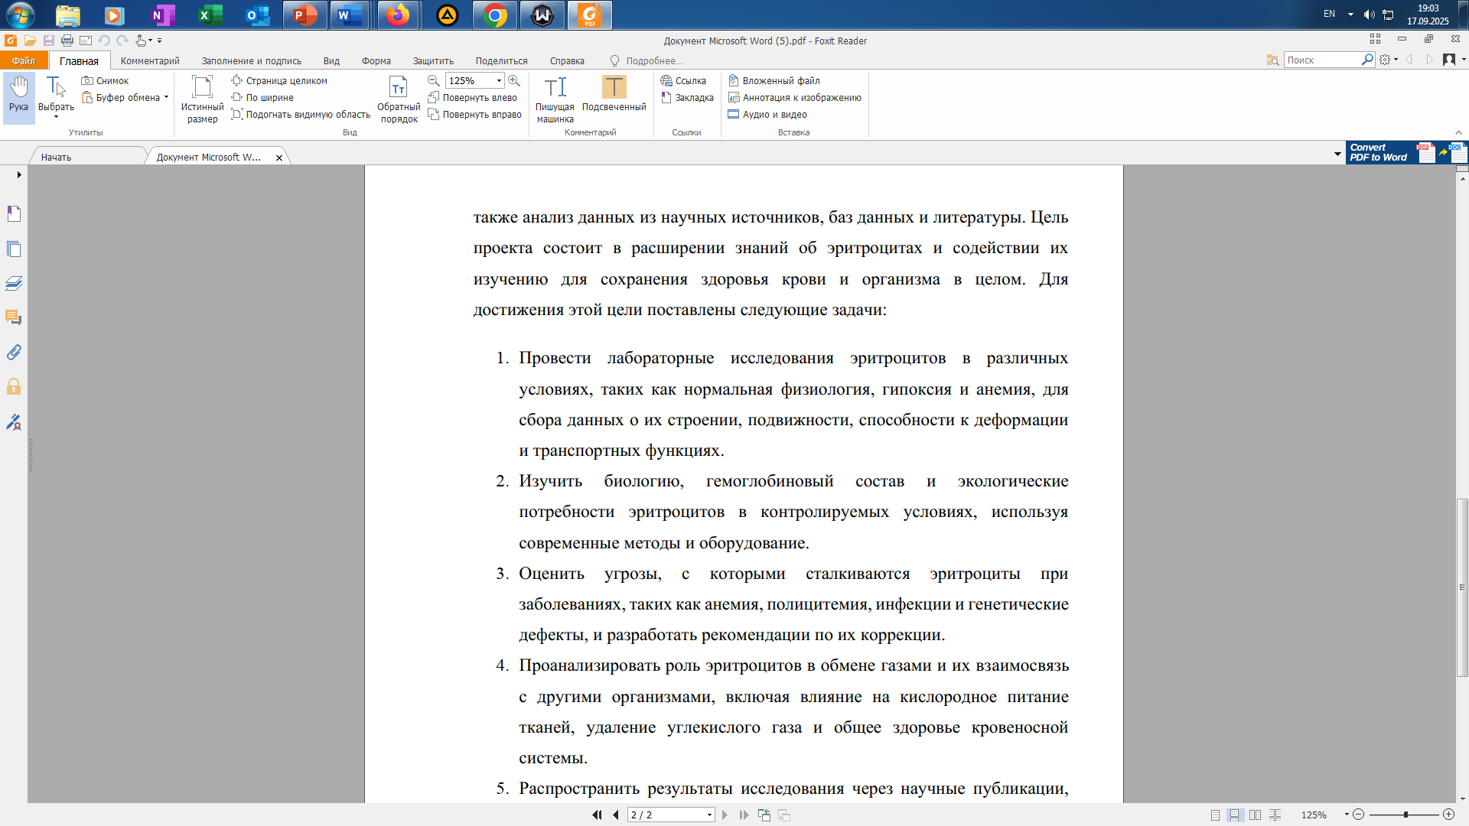Rotate the page left (Повернуть влево)
The height and width of the screenshot is (826, 1469).
472,97
